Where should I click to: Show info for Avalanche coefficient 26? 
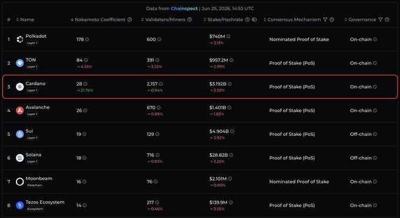[x=85, y=111]
